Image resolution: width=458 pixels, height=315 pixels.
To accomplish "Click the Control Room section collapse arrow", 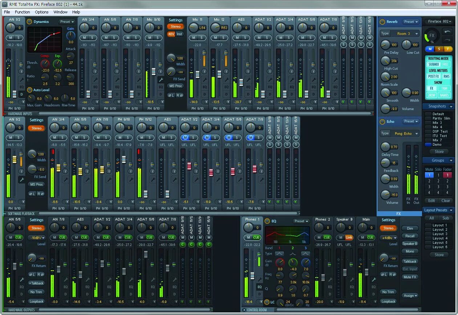I will click(244, 310).
